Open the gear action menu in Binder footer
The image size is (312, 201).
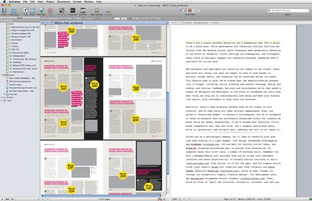click(13, 199)
